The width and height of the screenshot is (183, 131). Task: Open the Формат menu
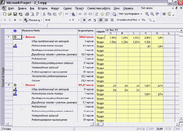coord(55,8)
